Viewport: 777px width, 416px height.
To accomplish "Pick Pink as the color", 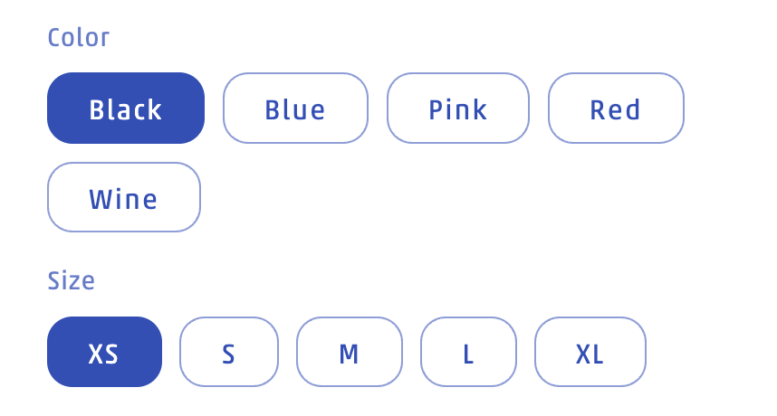I will pos(457,109).
